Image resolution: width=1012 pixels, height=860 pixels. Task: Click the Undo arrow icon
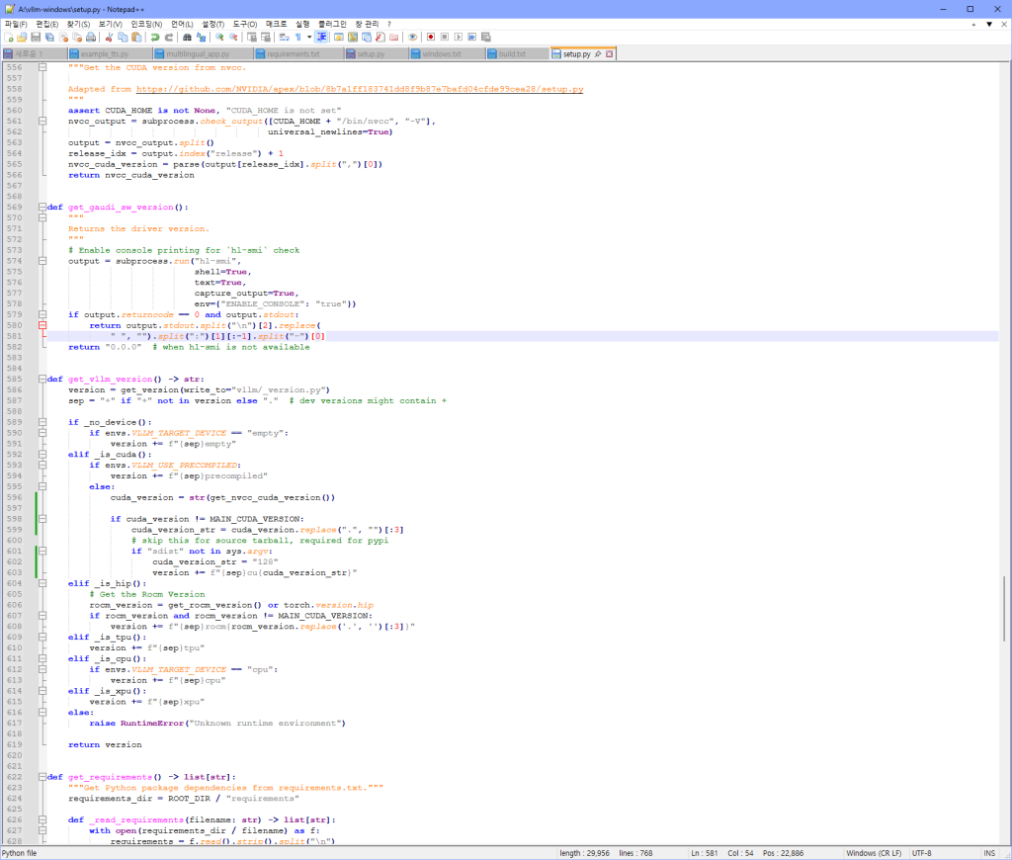154,38
